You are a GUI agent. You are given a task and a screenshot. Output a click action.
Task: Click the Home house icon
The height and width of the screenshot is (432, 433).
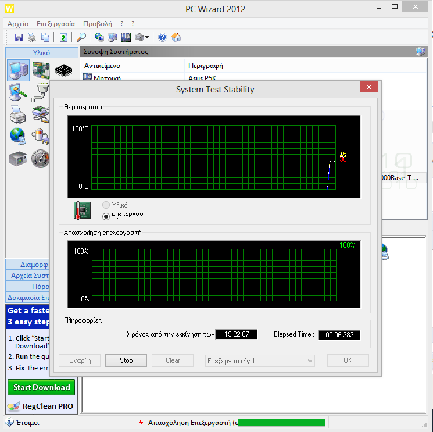176,37
